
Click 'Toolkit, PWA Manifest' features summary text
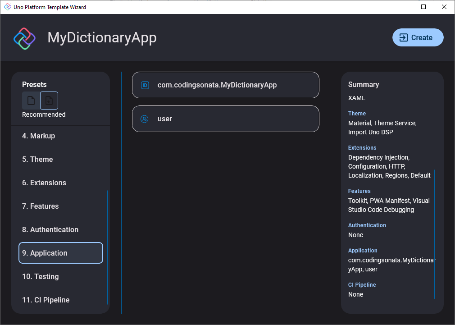(x=389, y=205)
